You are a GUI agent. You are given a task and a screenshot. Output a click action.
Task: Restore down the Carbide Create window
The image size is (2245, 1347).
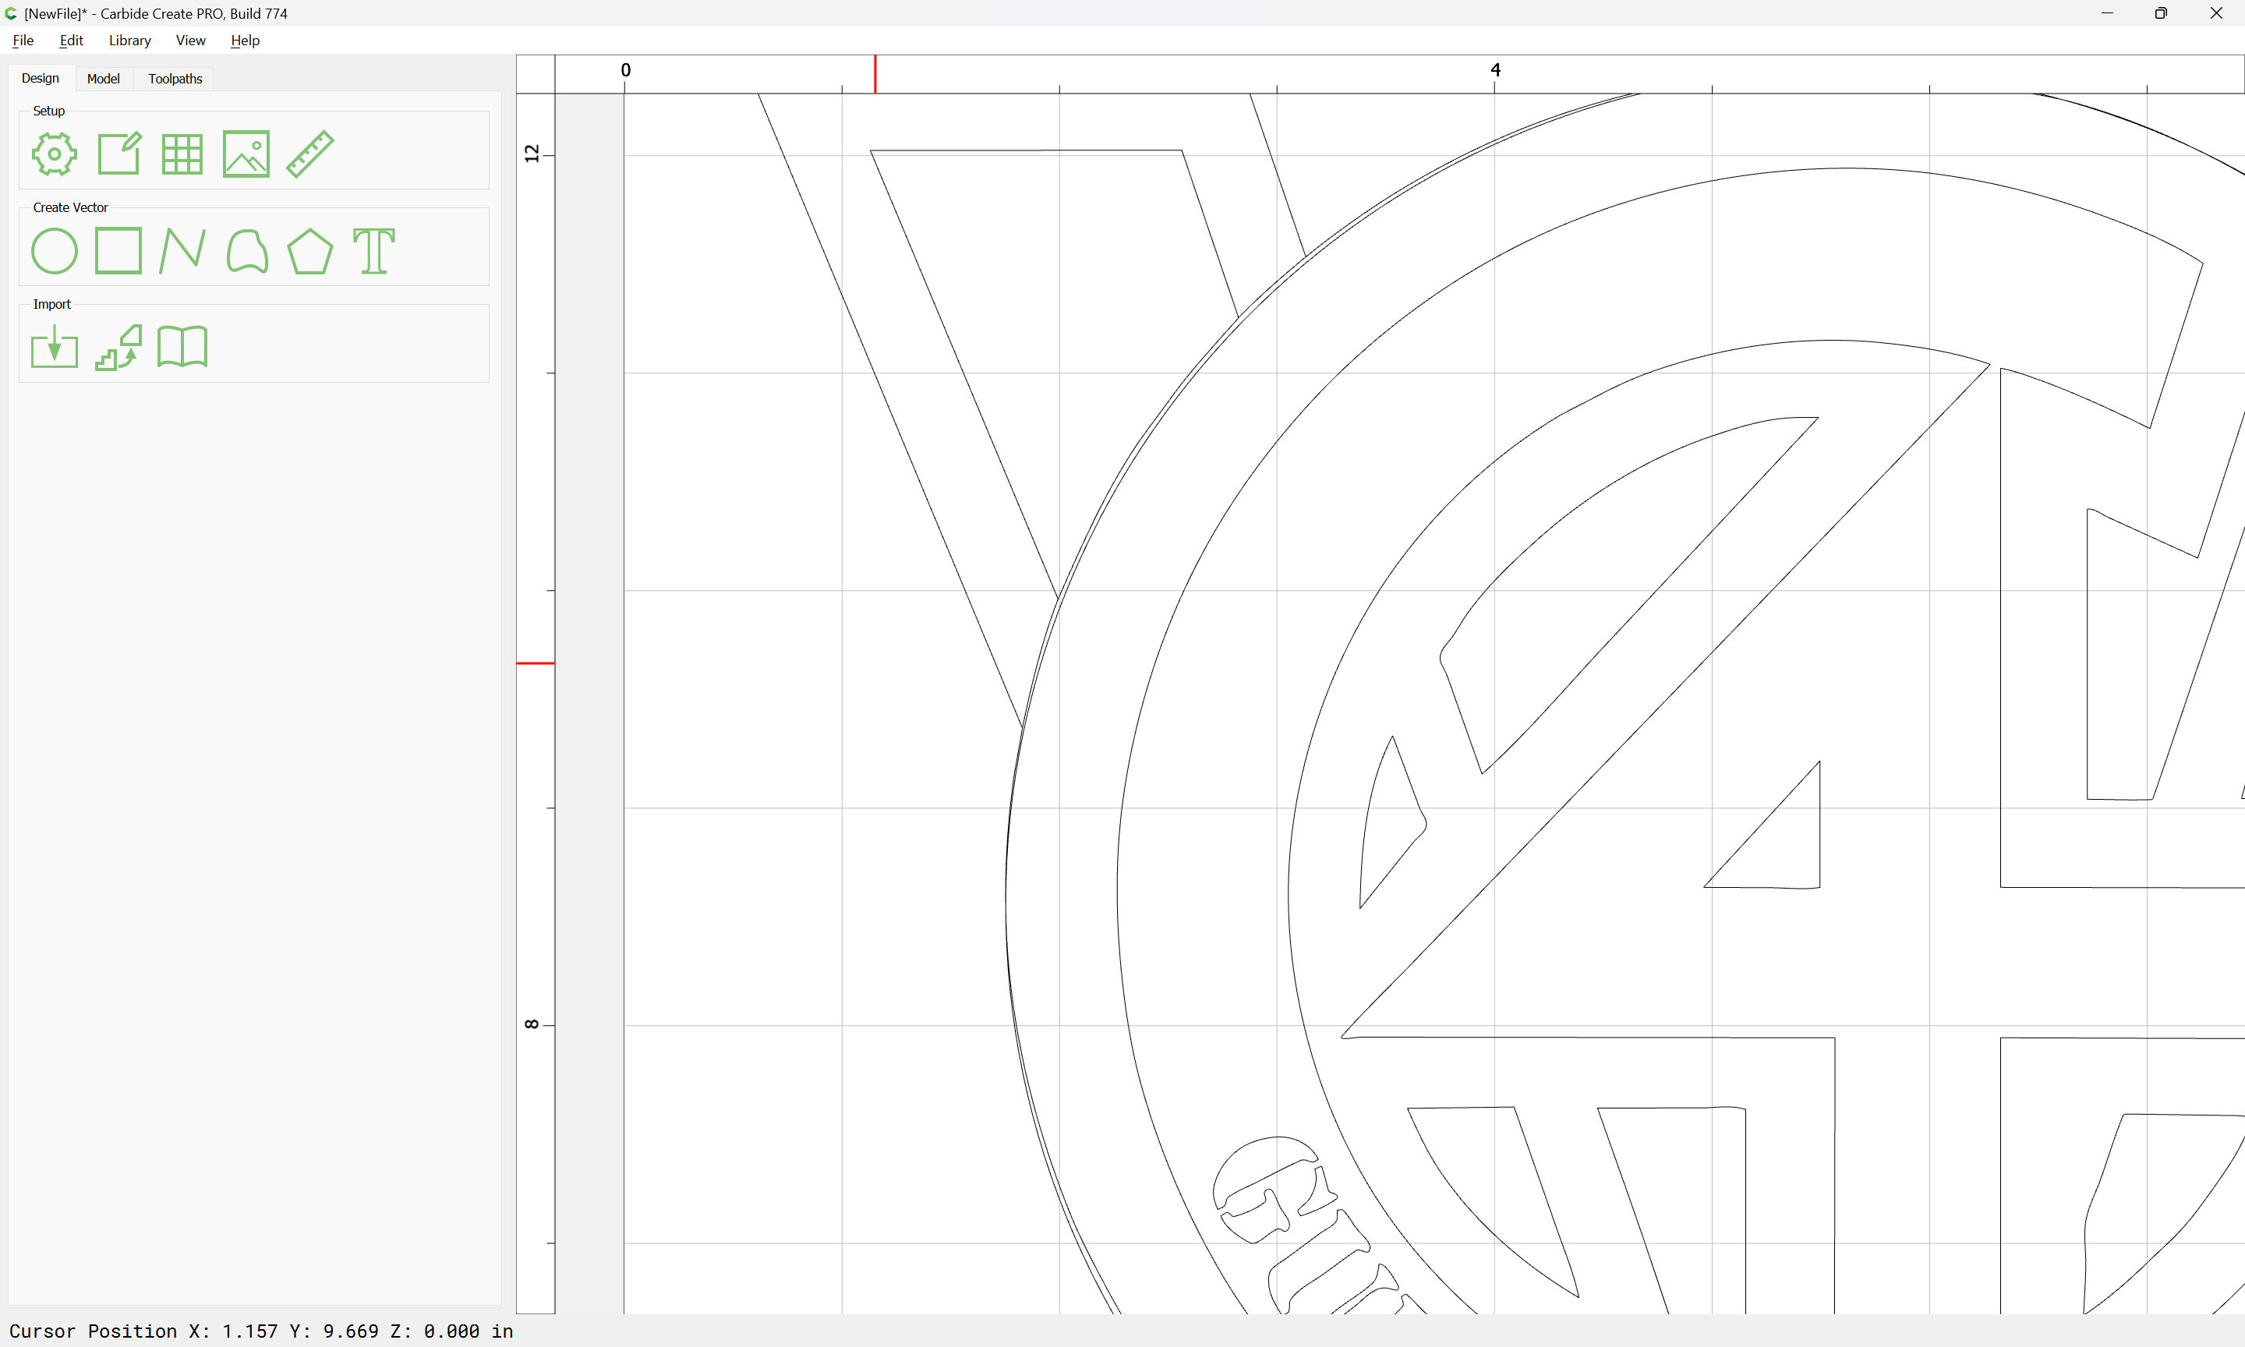pyautogui.click(x=2161, y=13)
